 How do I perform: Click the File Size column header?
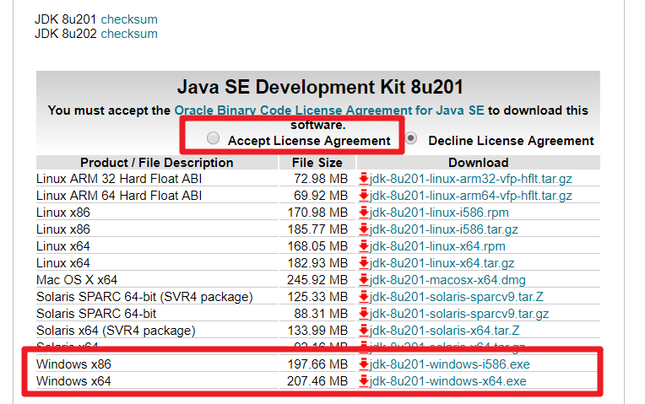click(x=317, y=163)
